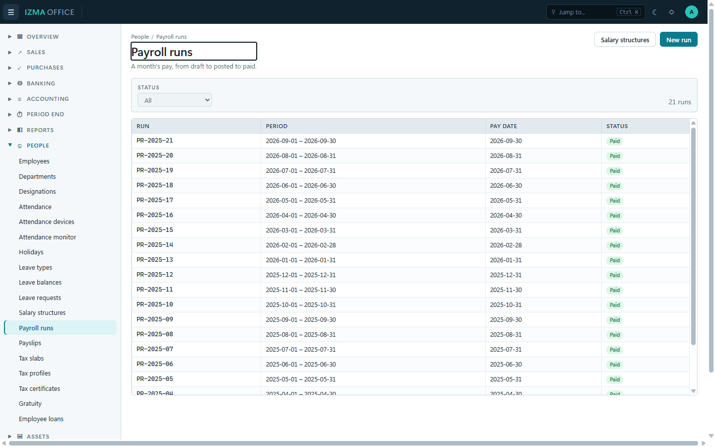
Task: Expand the Accounting section arrow
Action: (9, 99)
